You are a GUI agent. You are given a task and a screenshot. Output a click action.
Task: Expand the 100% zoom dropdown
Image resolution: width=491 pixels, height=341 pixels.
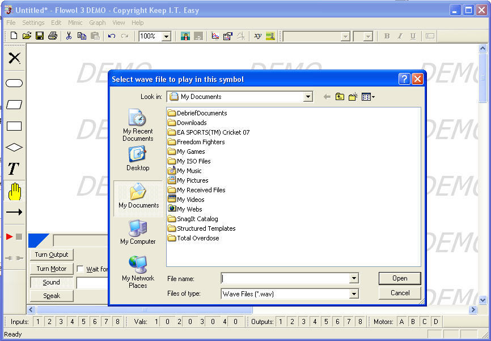coord(166,37)
